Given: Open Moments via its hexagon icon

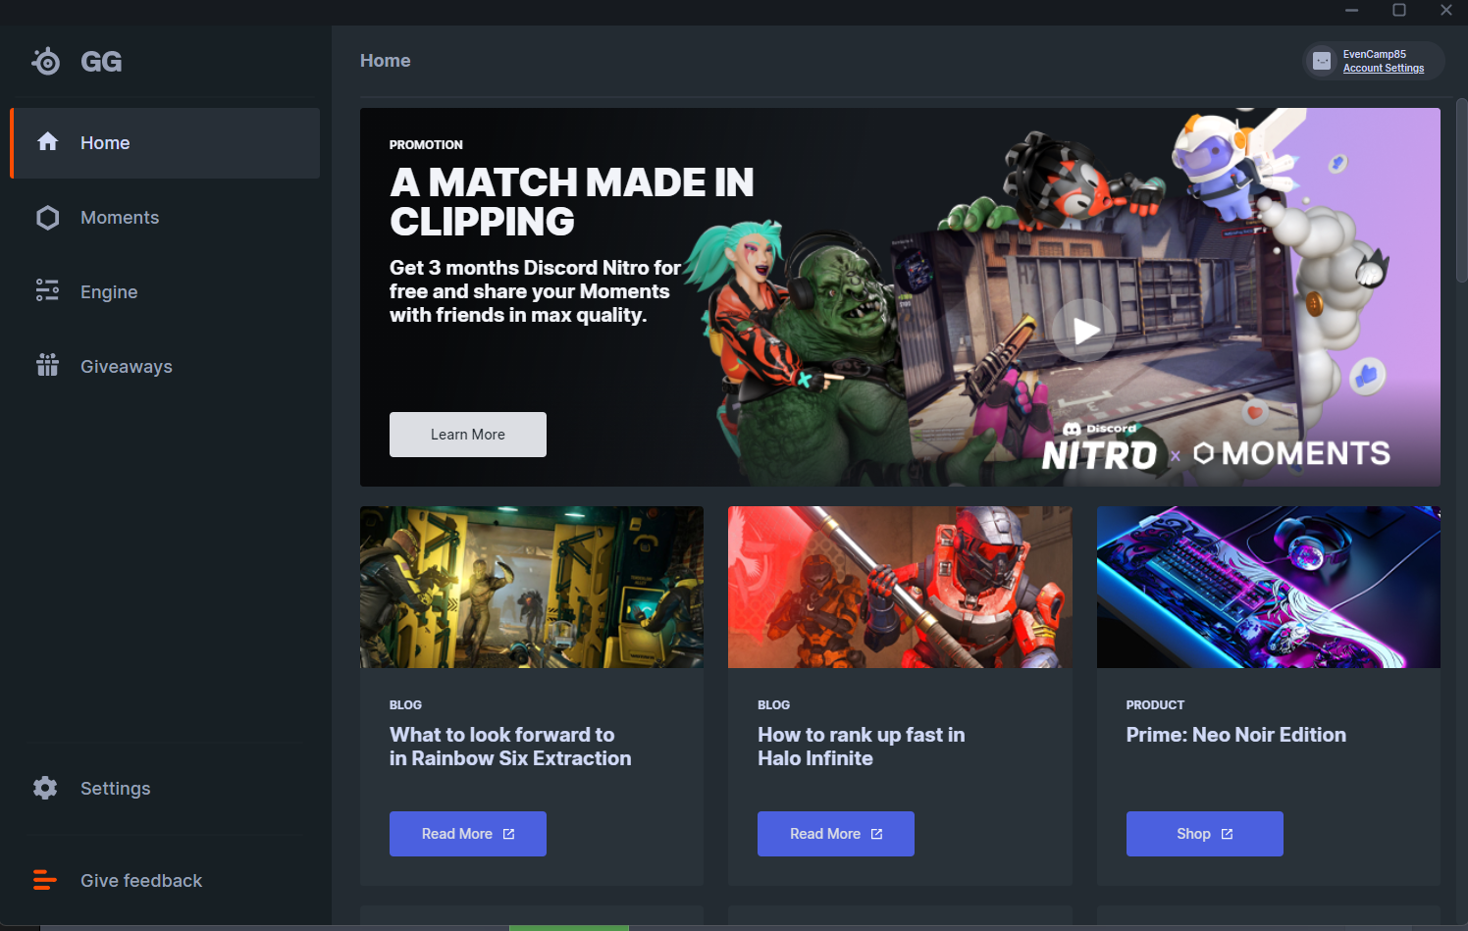Looking at the screenshot, I should coord(47,218).
